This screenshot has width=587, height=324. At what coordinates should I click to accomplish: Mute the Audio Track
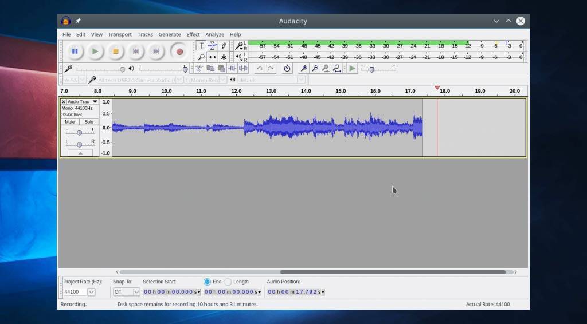tap(70, 122)
